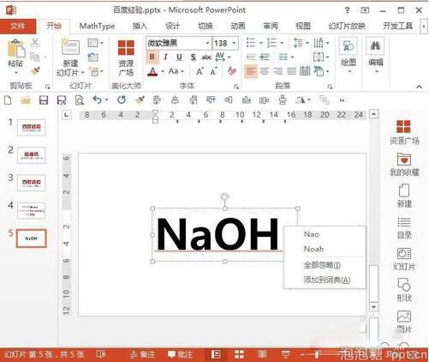Switch to reading view icon in status bar

(x=262, y=354)
